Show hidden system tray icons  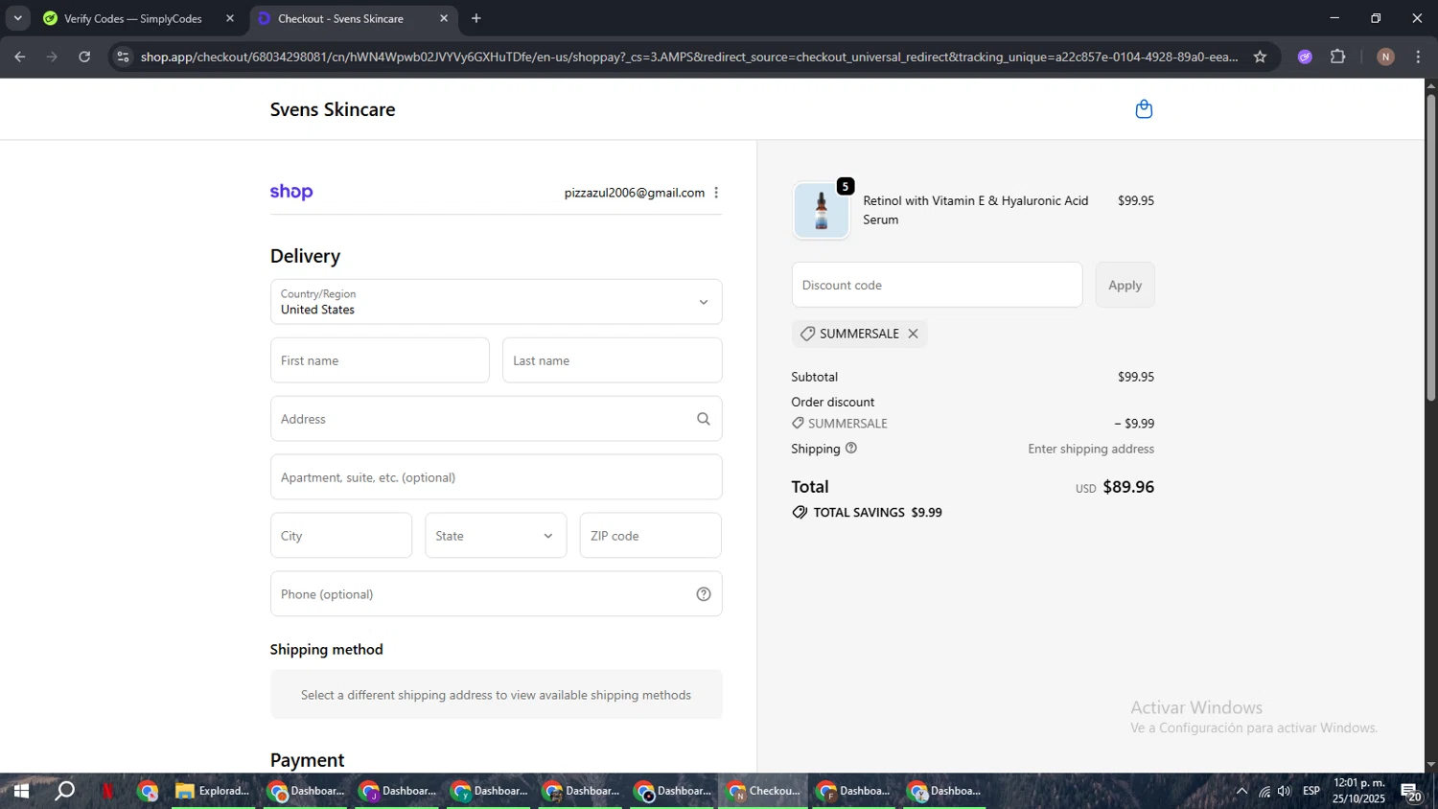click(1241, 791)
